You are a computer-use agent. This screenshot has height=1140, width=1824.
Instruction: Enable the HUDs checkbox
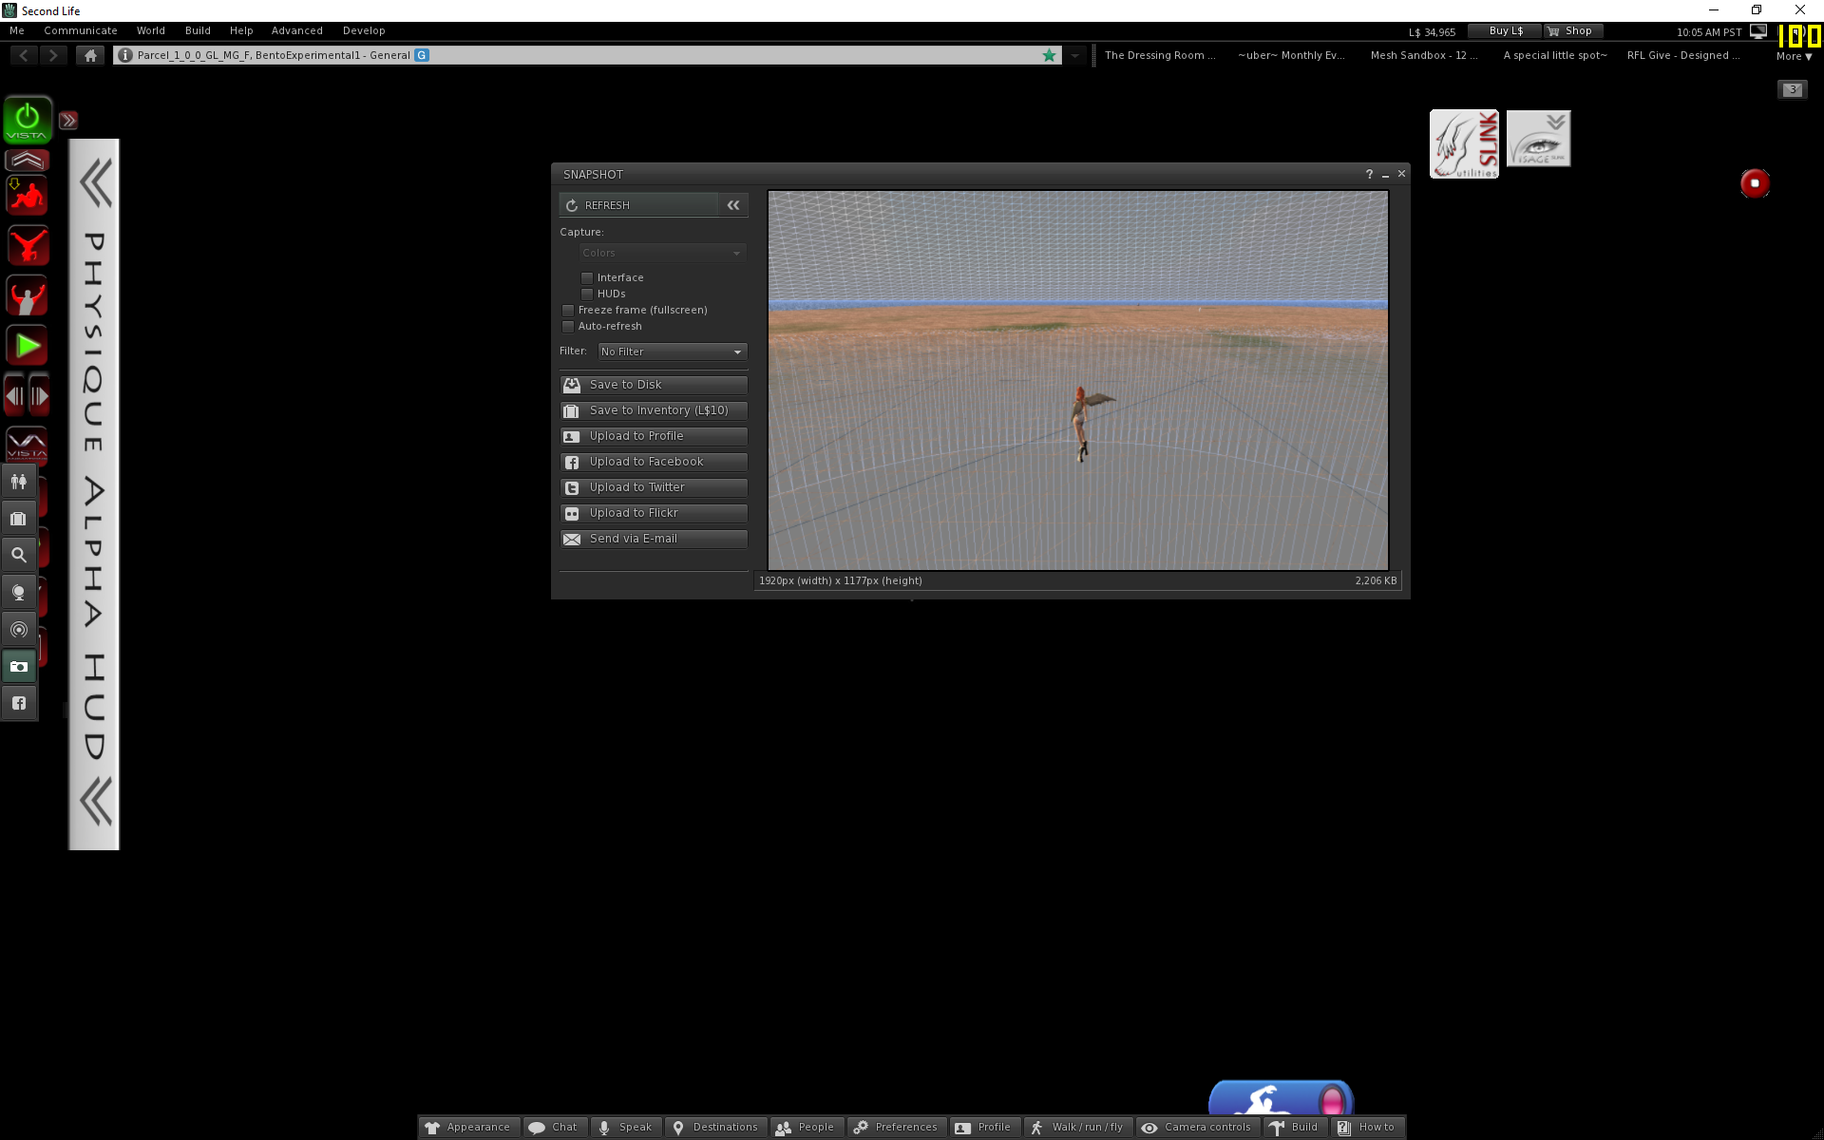(x=587, y=294)
